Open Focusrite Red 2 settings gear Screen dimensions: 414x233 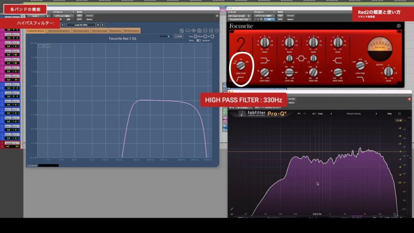point(398,26)
